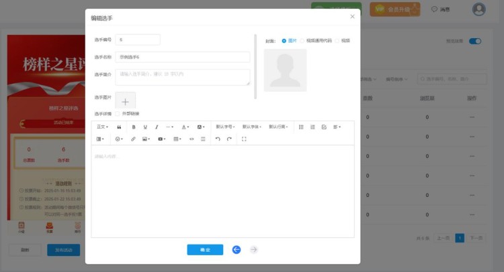The height and width of the screenshot is (272, 504).
Task: Go to previous contestant with blue arrow
Action: (237, 249)
